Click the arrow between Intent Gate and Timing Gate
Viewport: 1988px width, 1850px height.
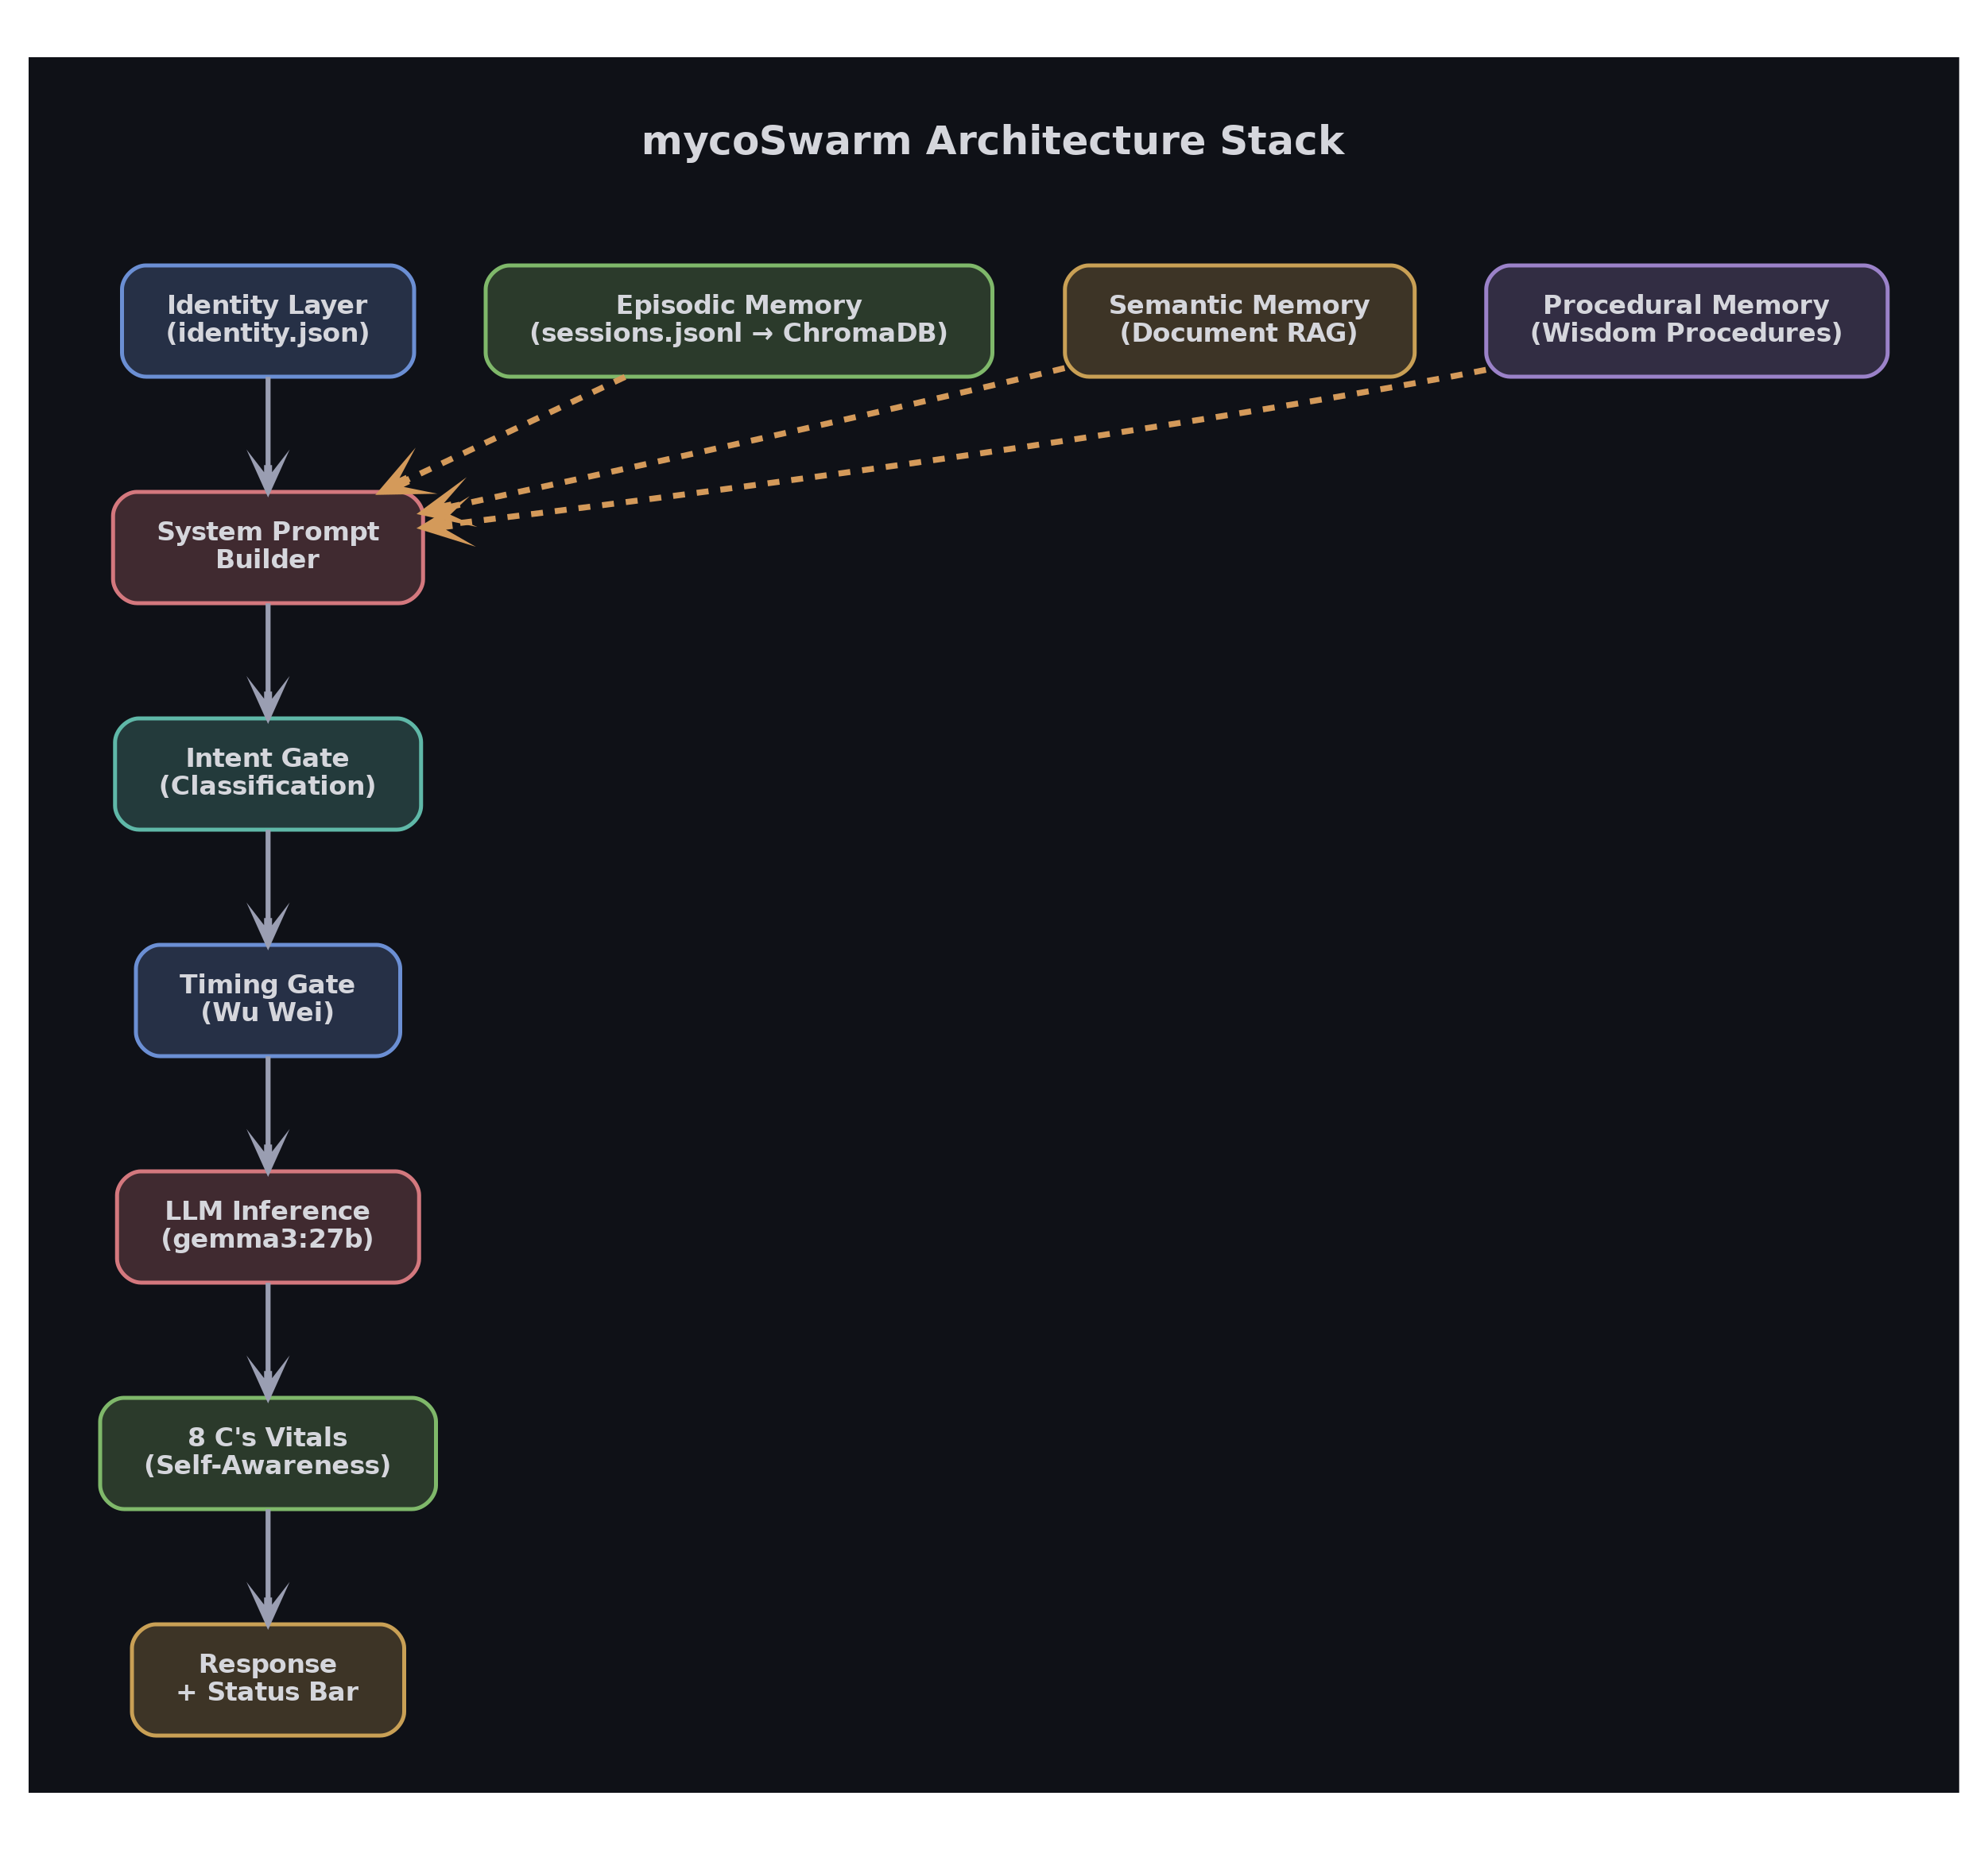tap(267, 888)
